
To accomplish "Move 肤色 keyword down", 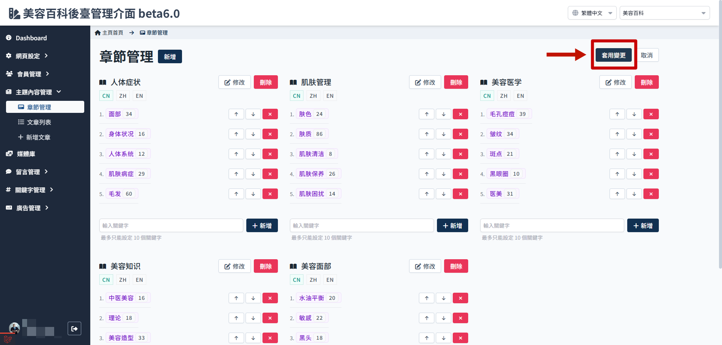I will click(444, 114).
